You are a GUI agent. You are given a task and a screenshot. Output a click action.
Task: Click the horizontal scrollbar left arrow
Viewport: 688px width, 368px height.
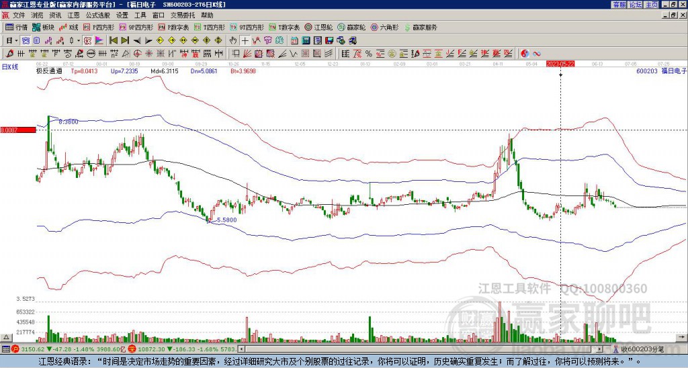pyautogui.click(x=241, y=349)
